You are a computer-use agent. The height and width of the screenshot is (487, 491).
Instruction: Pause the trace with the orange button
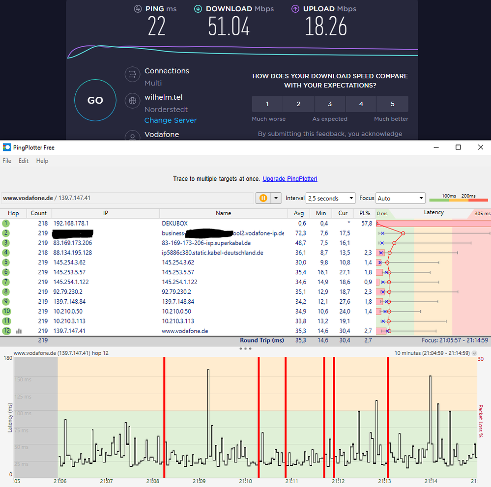[x=263, y=198]
